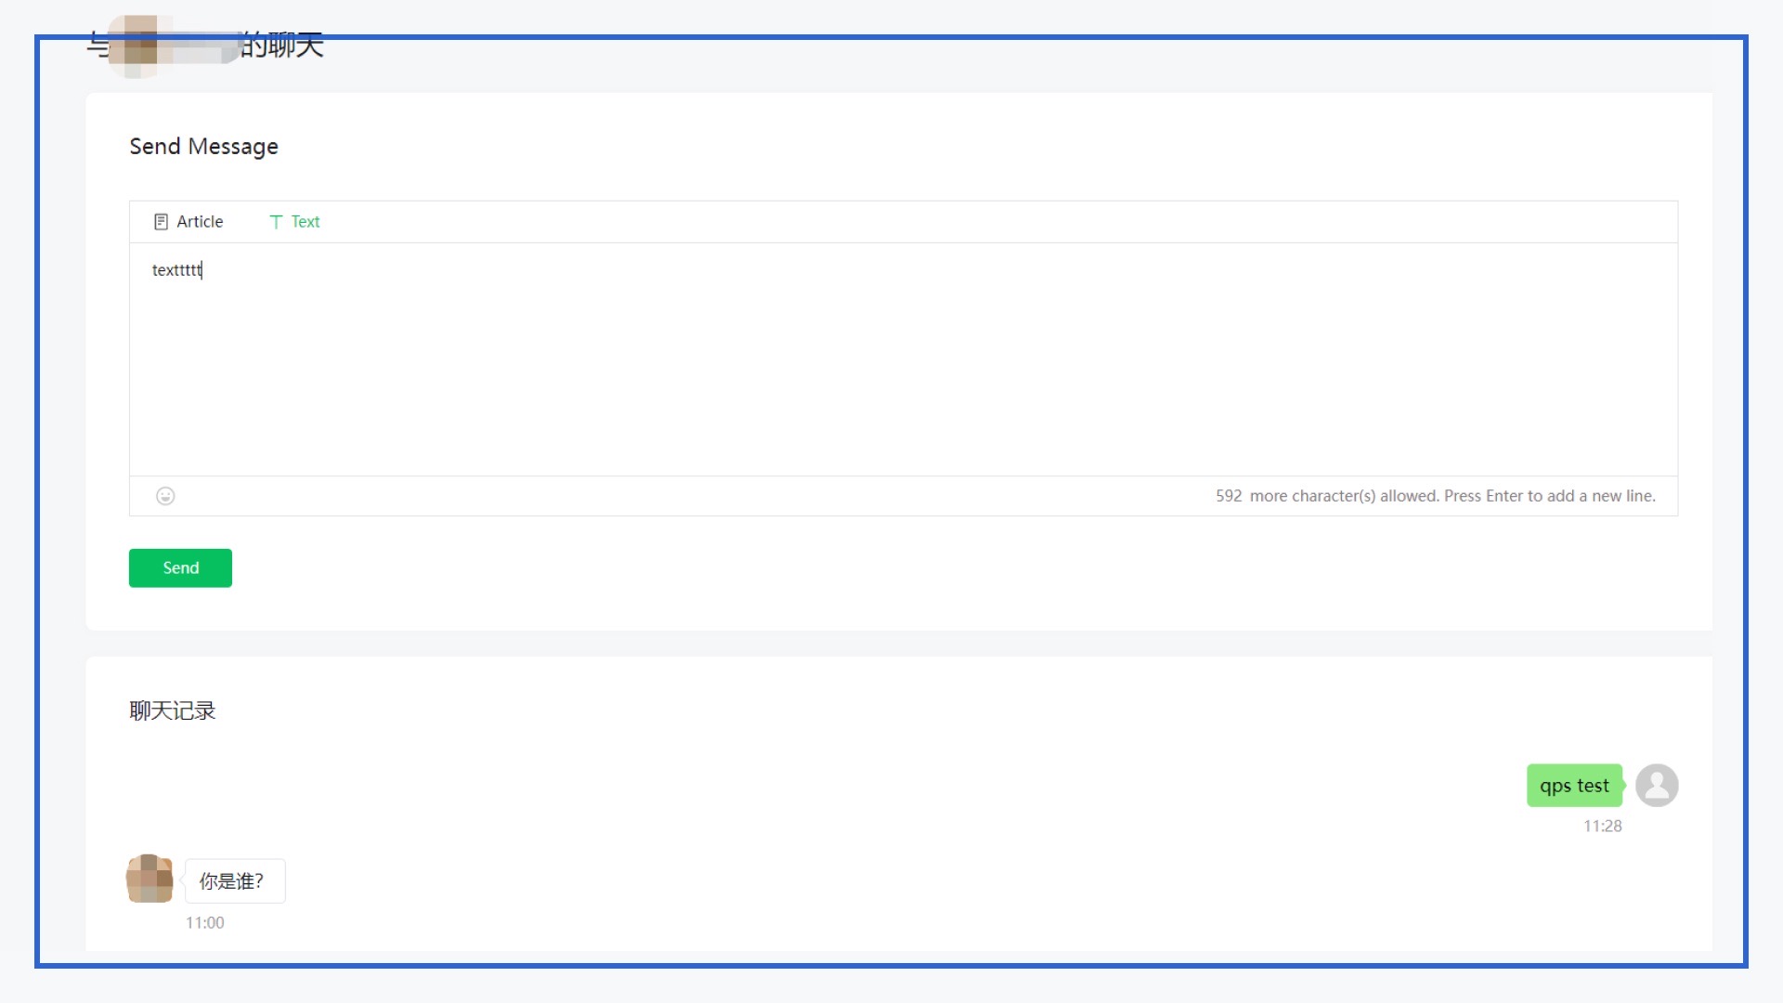The width and height of the screenshot is (1783, 1003).
Task: Click your own avatar next to qps test
Action: pyautogui.click(x=1658, y=785)
